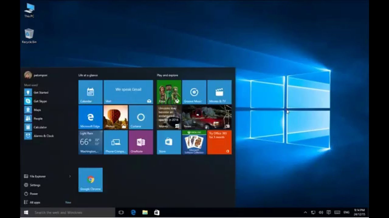This screenshot has height=218, width=389.
Task: Open Task View on the taskbar
Action: 121,213
